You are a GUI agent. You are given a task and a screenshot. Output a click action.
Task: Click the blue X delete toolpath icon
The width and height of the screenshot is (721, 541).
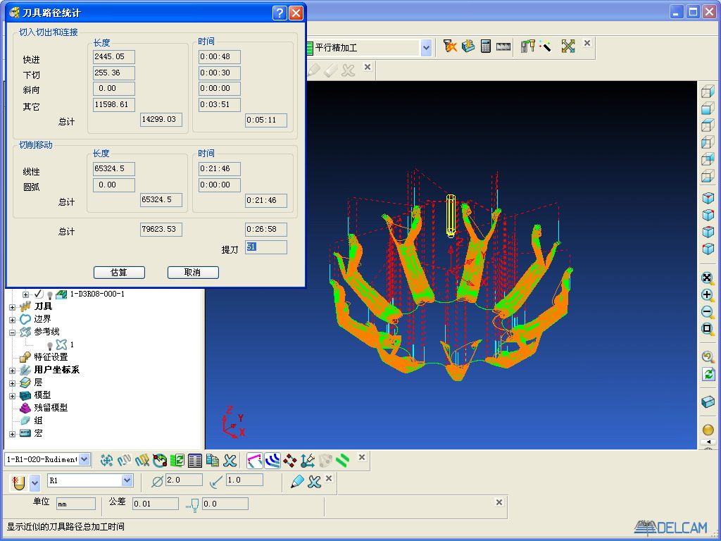pyautogui.click(x=230, y=460)
